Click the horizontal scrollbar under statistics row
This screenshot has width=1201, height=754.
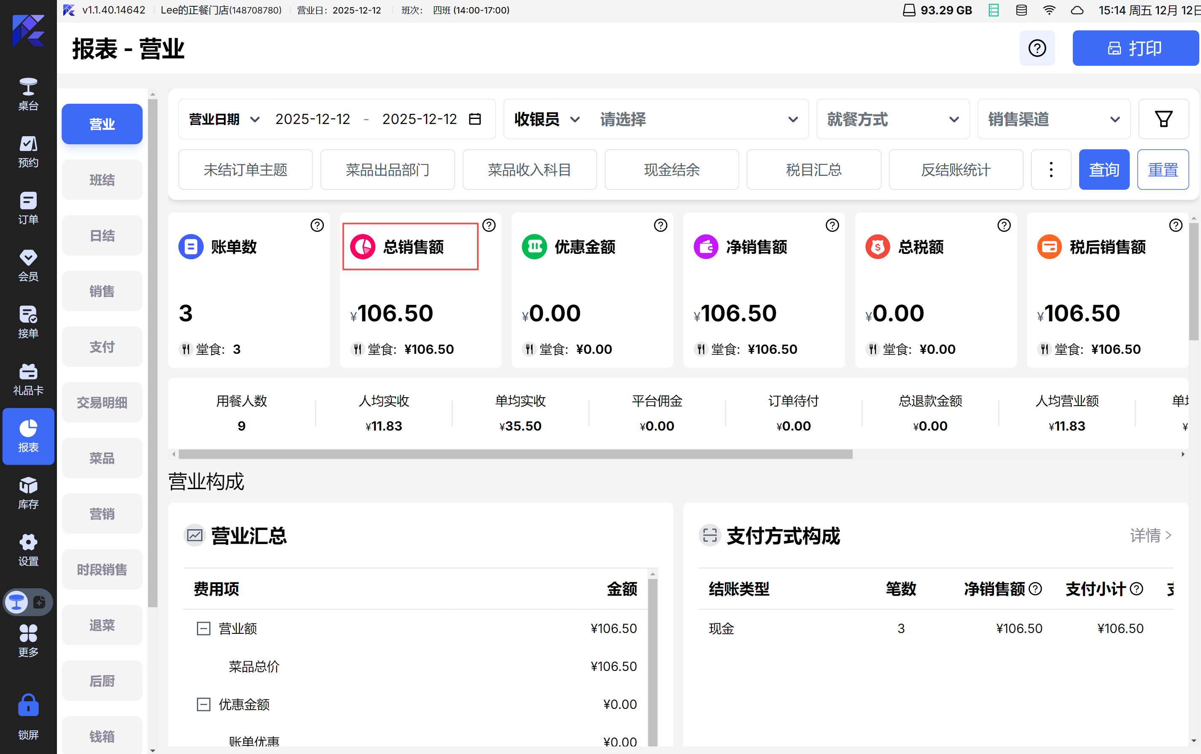pos(515,454)
